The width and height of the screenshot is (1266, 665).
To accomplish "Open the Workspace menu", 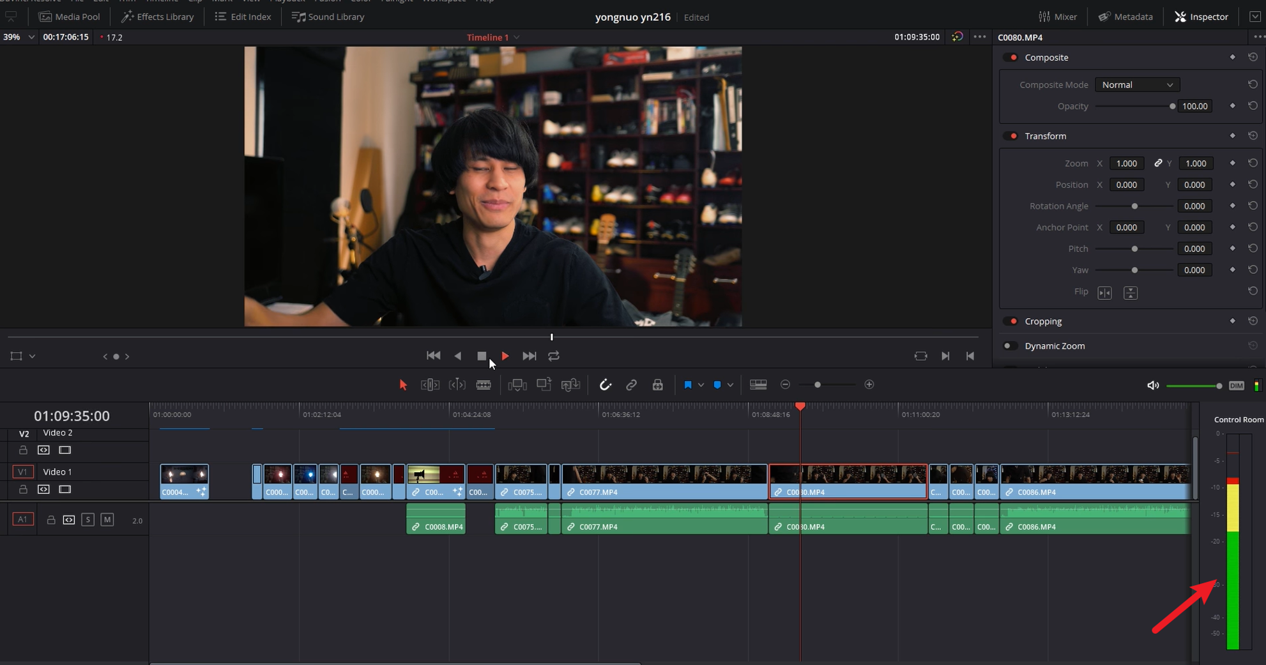I will (x=443, y=1).
